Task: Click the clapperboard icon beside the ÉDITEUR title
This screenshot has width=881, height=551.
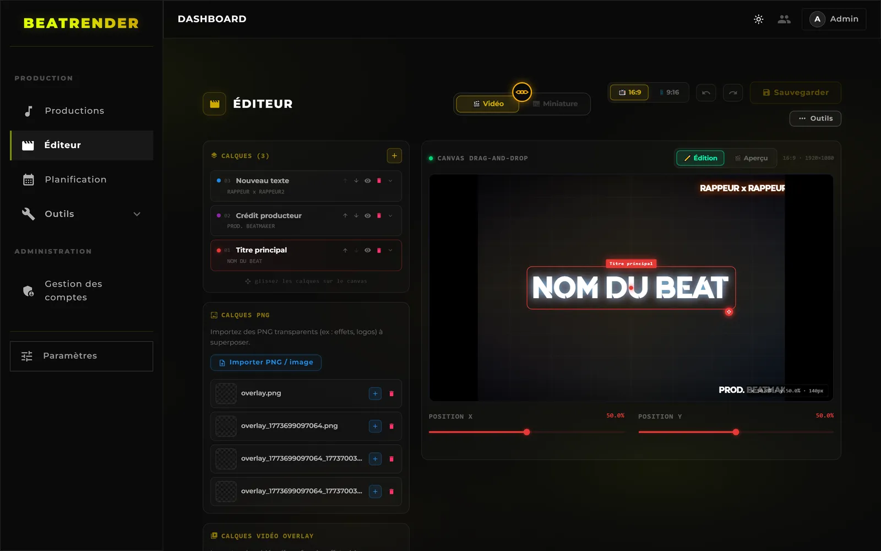Action: (215, 104)
